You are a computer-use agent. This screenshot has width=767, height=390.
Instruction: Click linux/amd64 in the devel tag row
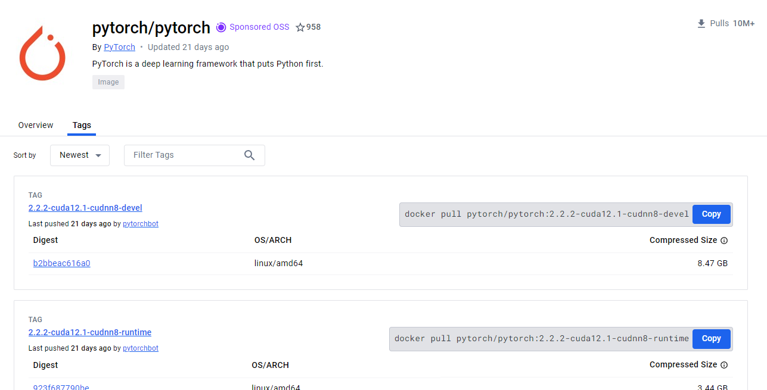(x=278, y=263)
